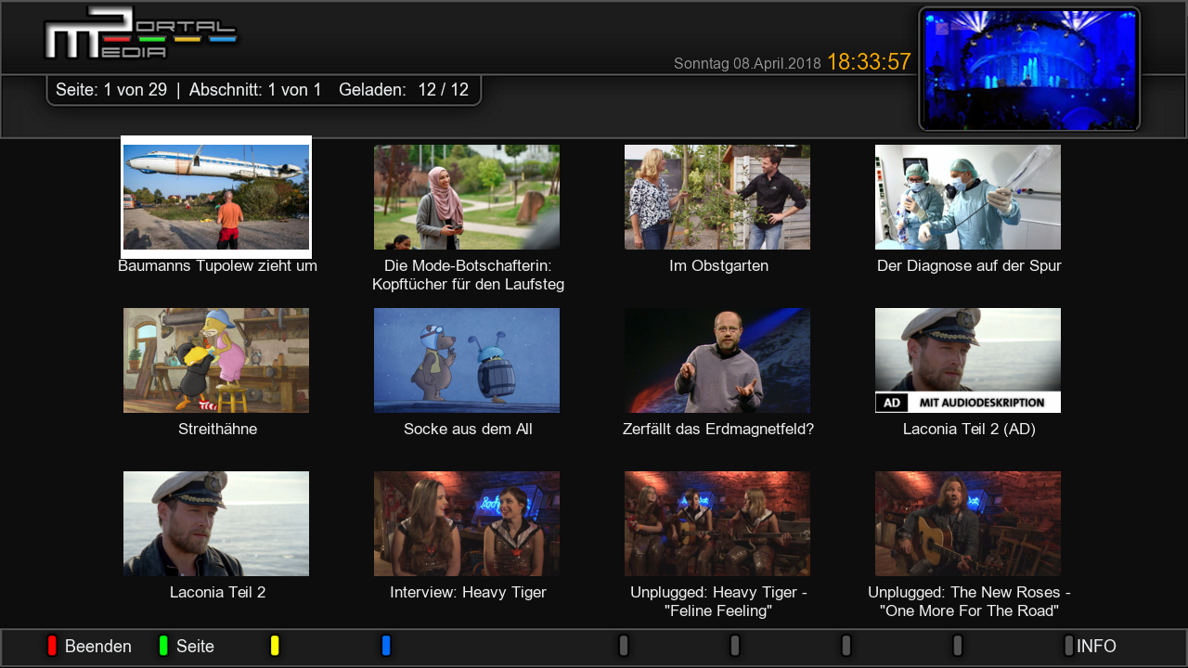This screenshot has height=668, width=1188.
Task: Select Der Diagnose auf der Spur thumbnail
Action: click(968, 197)
